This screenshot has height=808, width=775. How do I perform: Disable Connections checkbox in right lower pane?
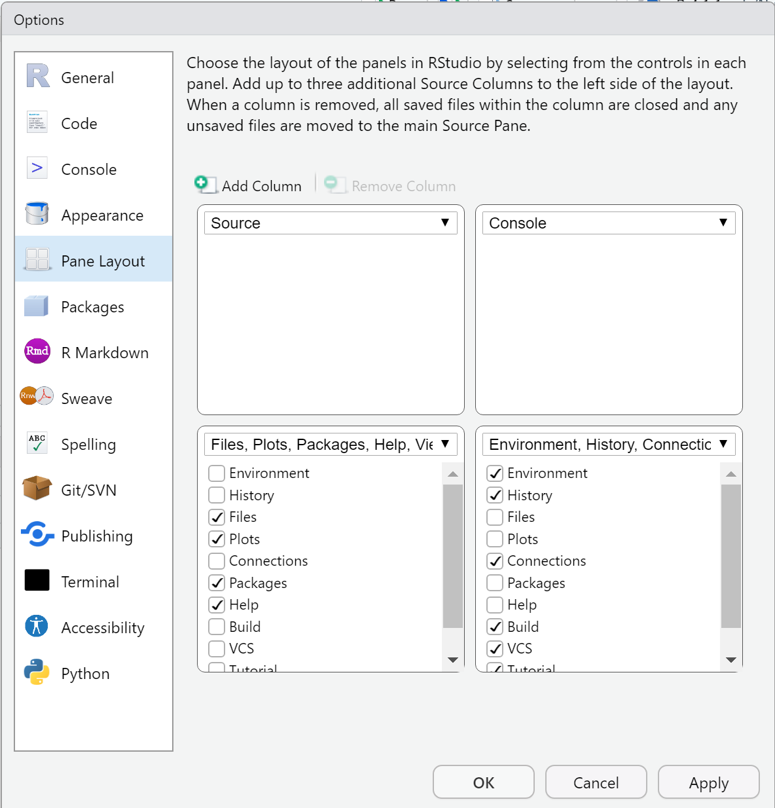(496, 561)
